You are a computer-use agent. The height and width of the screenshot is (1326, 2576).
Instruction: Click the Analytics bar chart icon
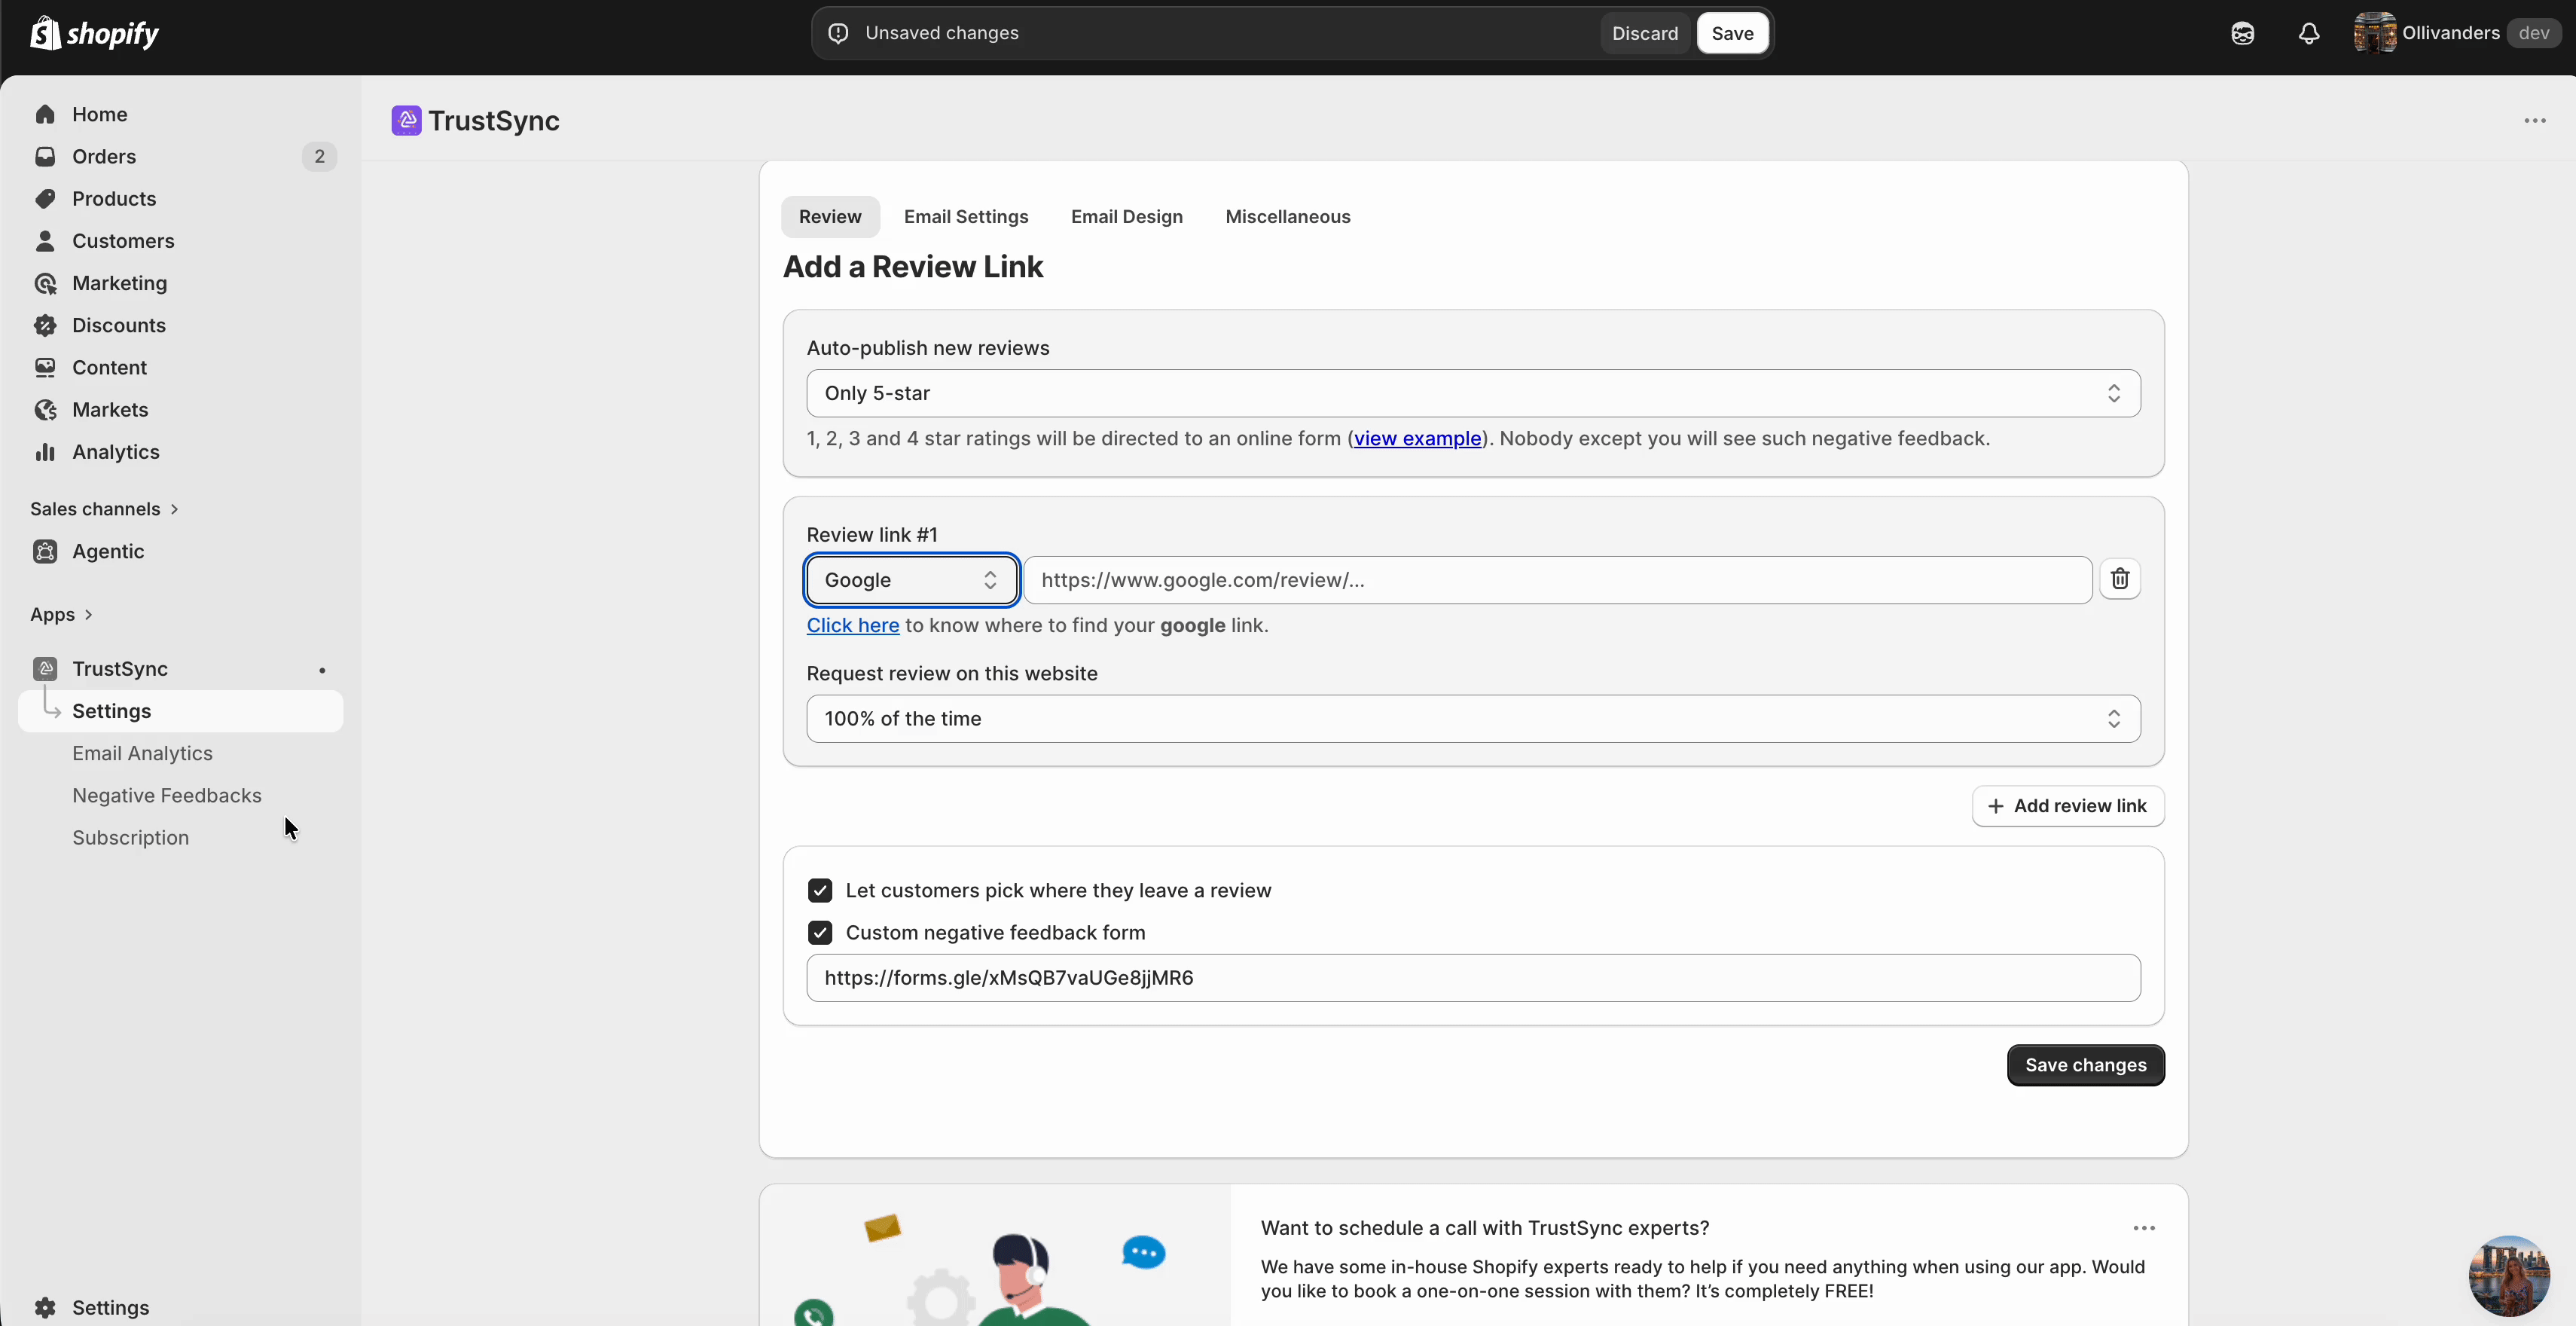(45, 451)
